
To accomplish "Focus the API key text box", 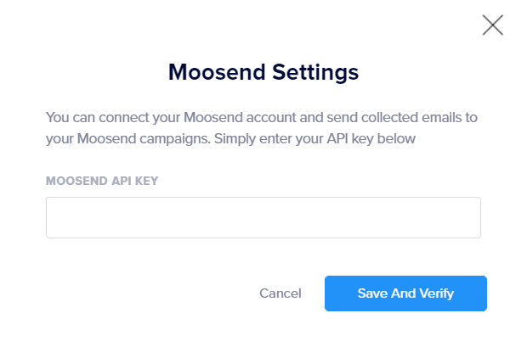I will (x=263, y=218).
